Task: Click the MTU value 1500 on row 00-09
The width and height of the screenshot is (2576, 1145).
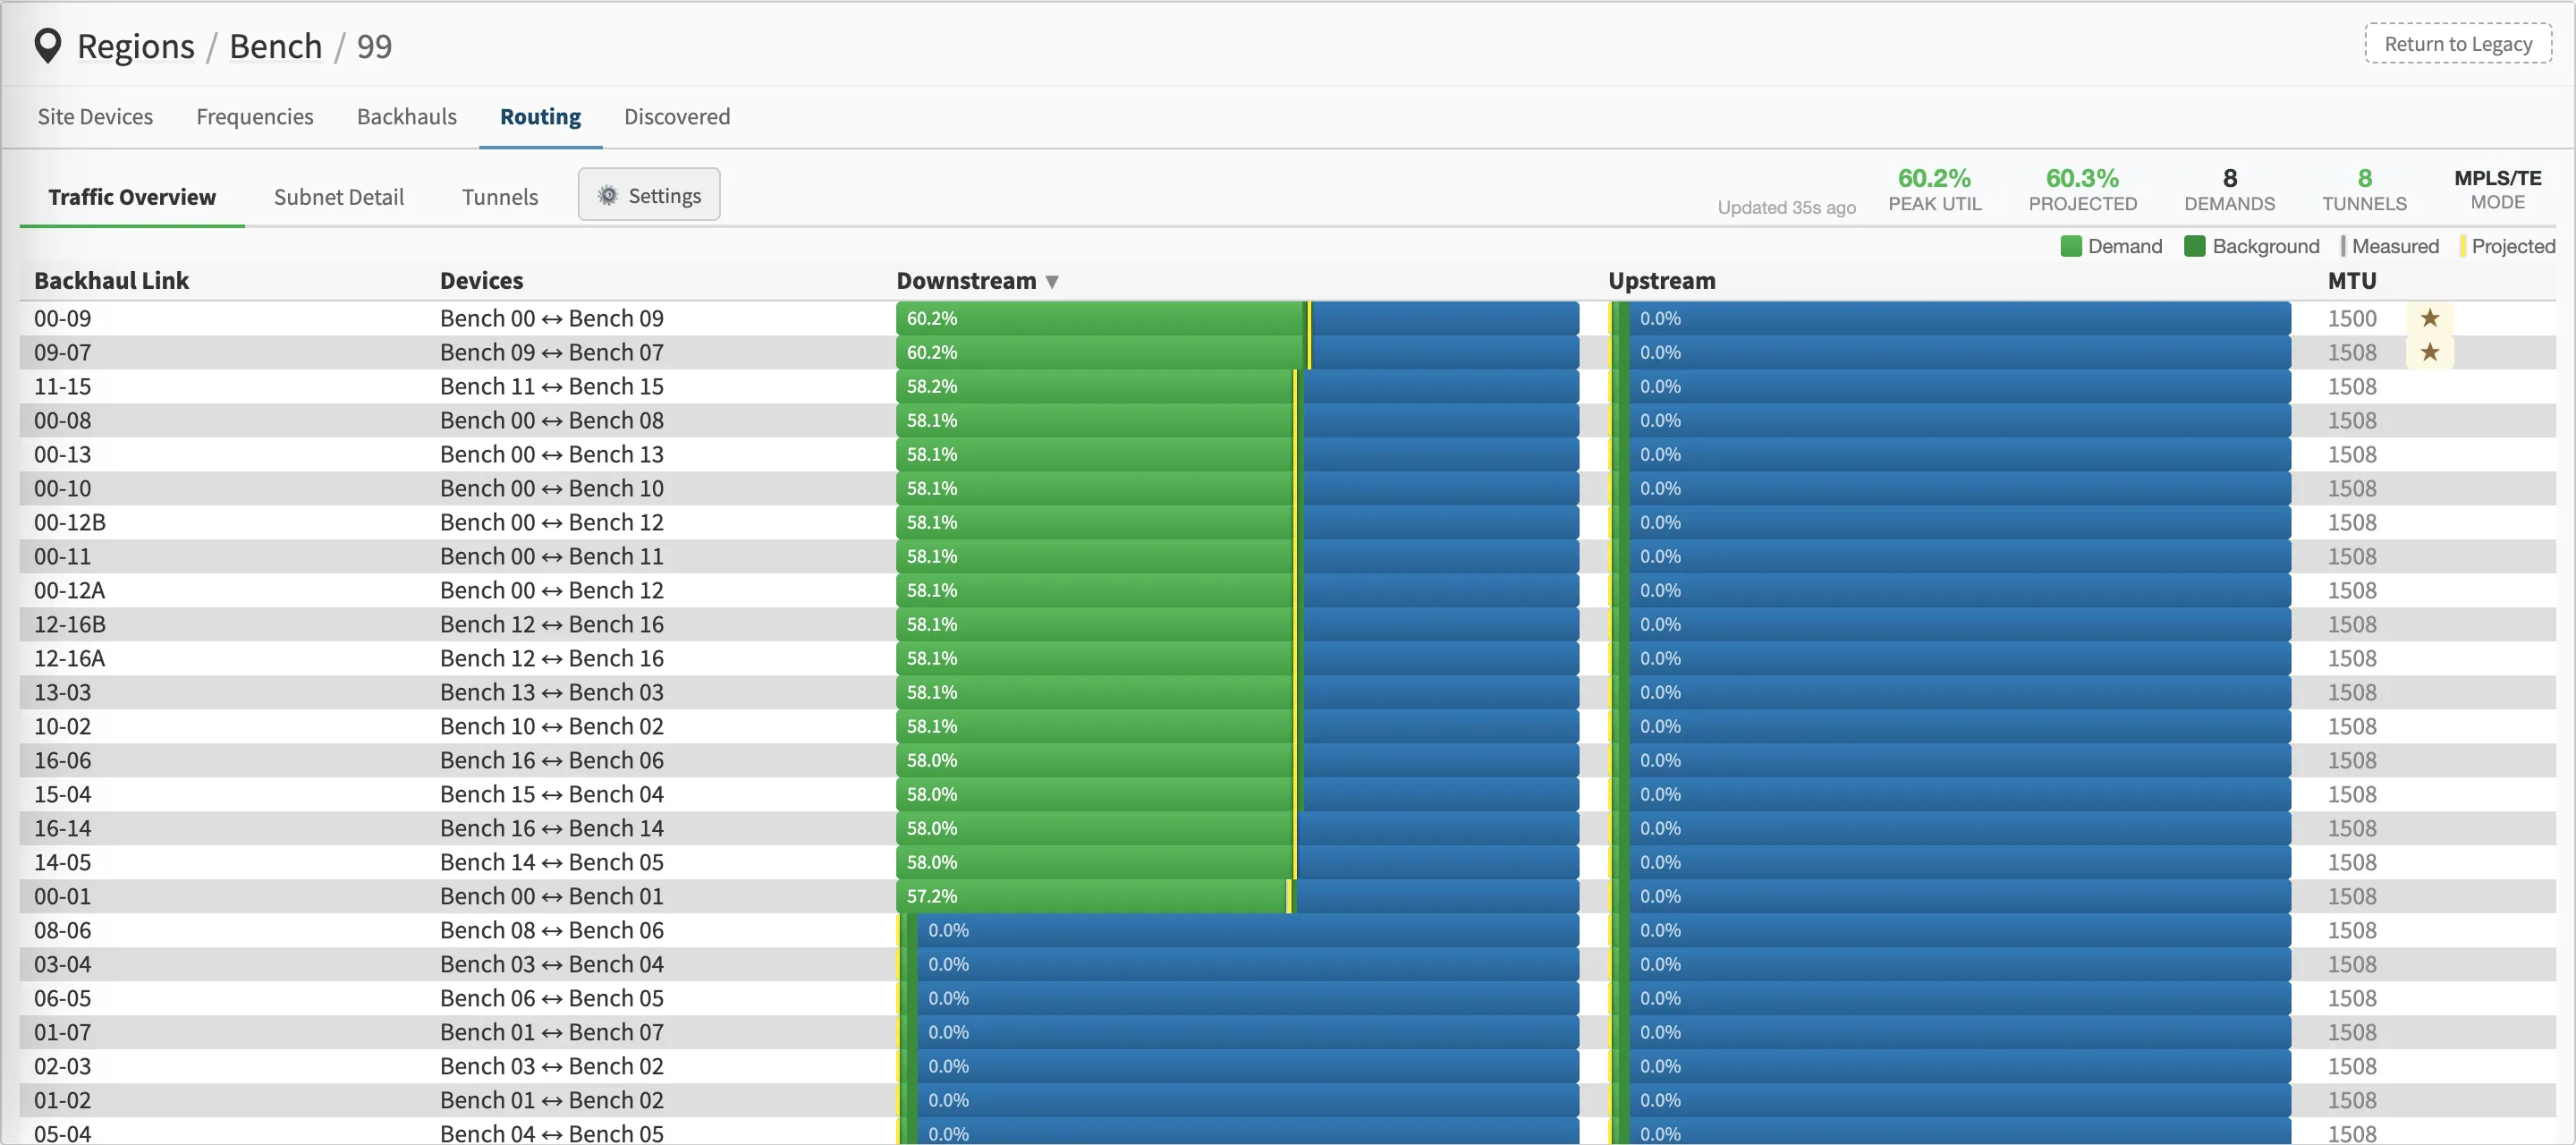Action: tap(2351, 318)
